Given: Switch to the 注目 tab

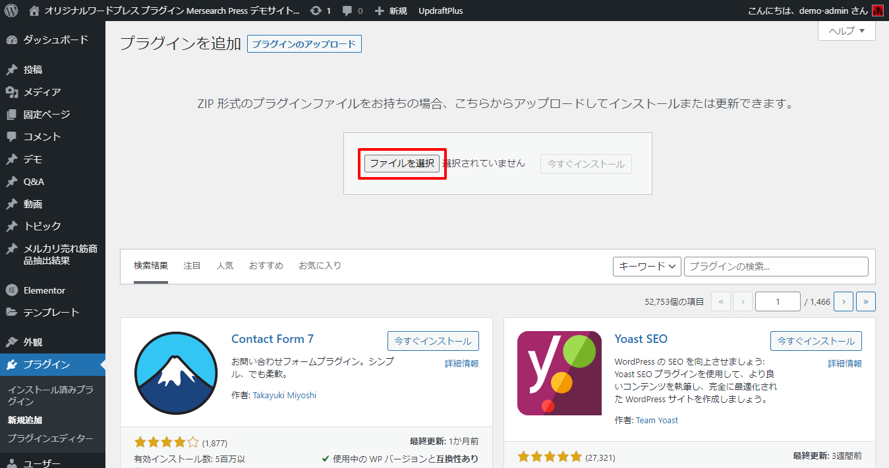Looking at the screenshot, I should 192,266.
